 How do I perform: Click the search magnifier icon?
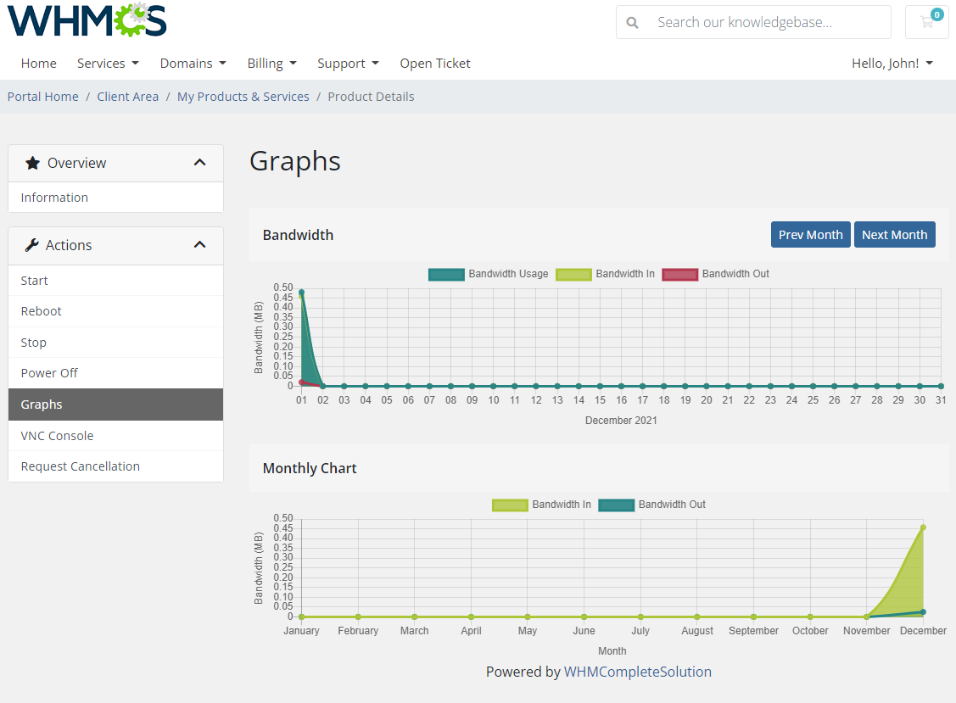point(632,23)
